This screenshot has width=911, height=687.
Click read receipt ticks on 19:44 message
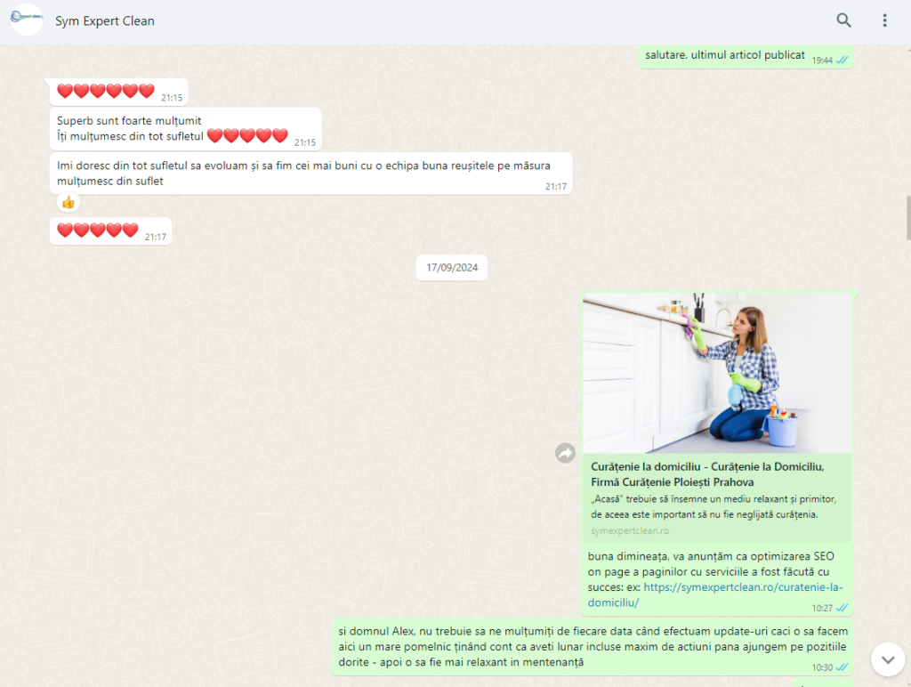click(x=842, y=60)
